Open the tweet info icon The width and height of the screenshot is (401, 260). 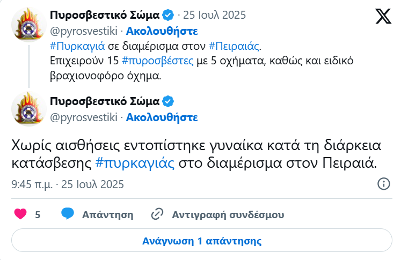384,184
